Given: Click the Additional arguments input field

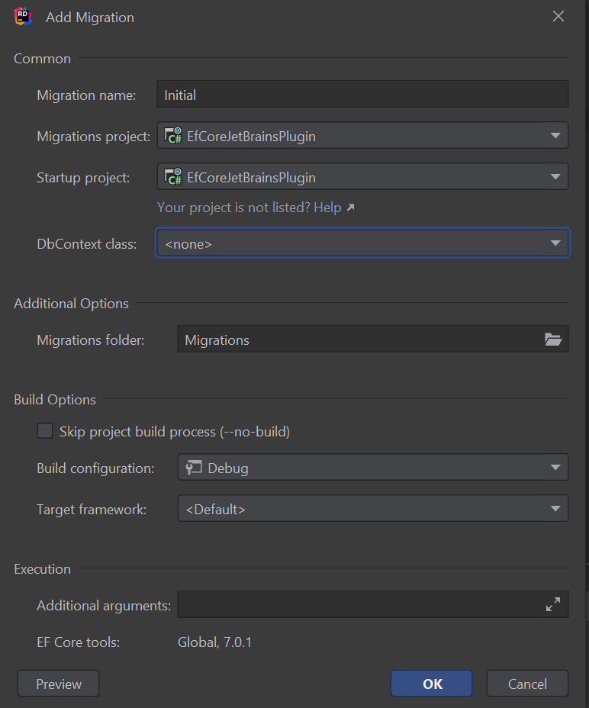Looking at the screenshot, I should [343, 604].
